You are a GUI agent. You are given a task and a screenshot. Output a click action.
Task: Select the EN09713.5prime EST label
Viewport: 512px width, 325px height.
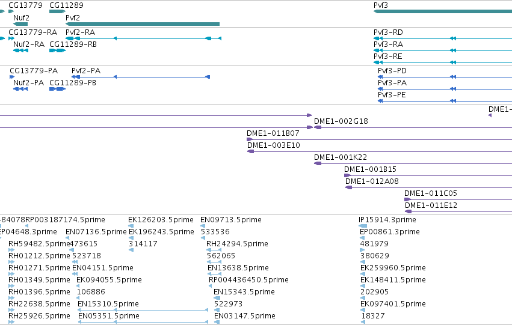tap(231, 220)
